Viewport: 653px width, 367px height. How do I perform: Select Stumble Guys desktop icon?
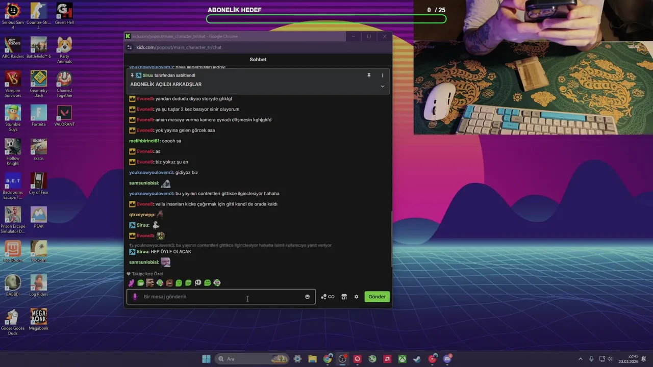[13, 118]
